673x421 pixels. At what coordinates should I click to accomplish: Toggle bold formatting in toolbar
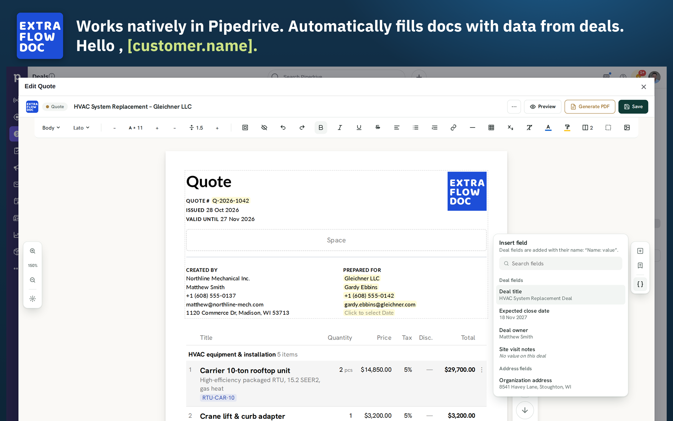tap(321, 128)
